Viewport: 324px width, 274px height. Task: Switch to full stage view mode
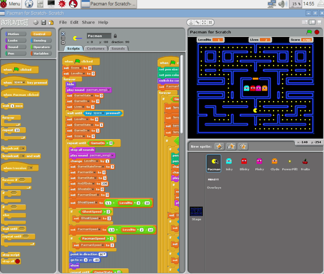tap(312, 22)
